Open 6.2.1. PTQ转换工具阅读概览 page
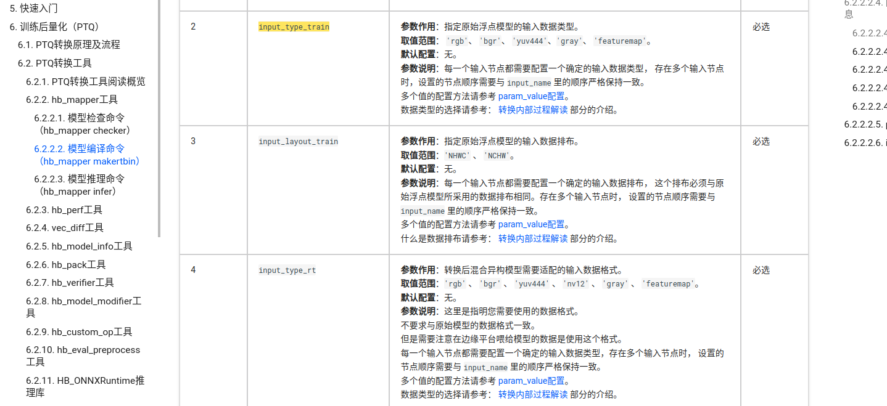 86,81
